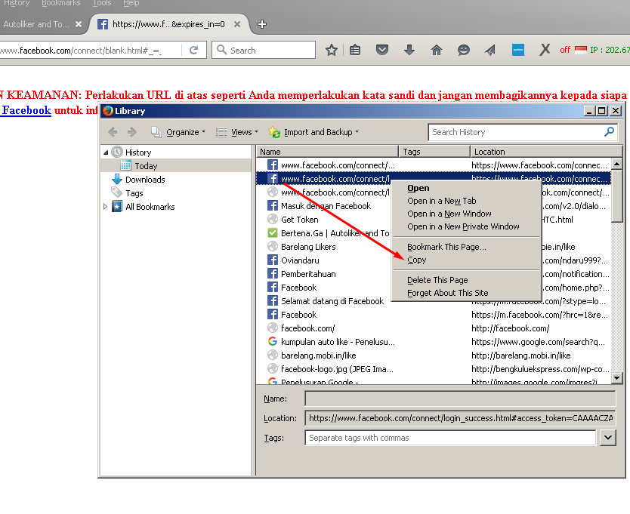Screen dimensions: 630x514
Task: Click Library back arrow button
Action: [x=113, y=132]
